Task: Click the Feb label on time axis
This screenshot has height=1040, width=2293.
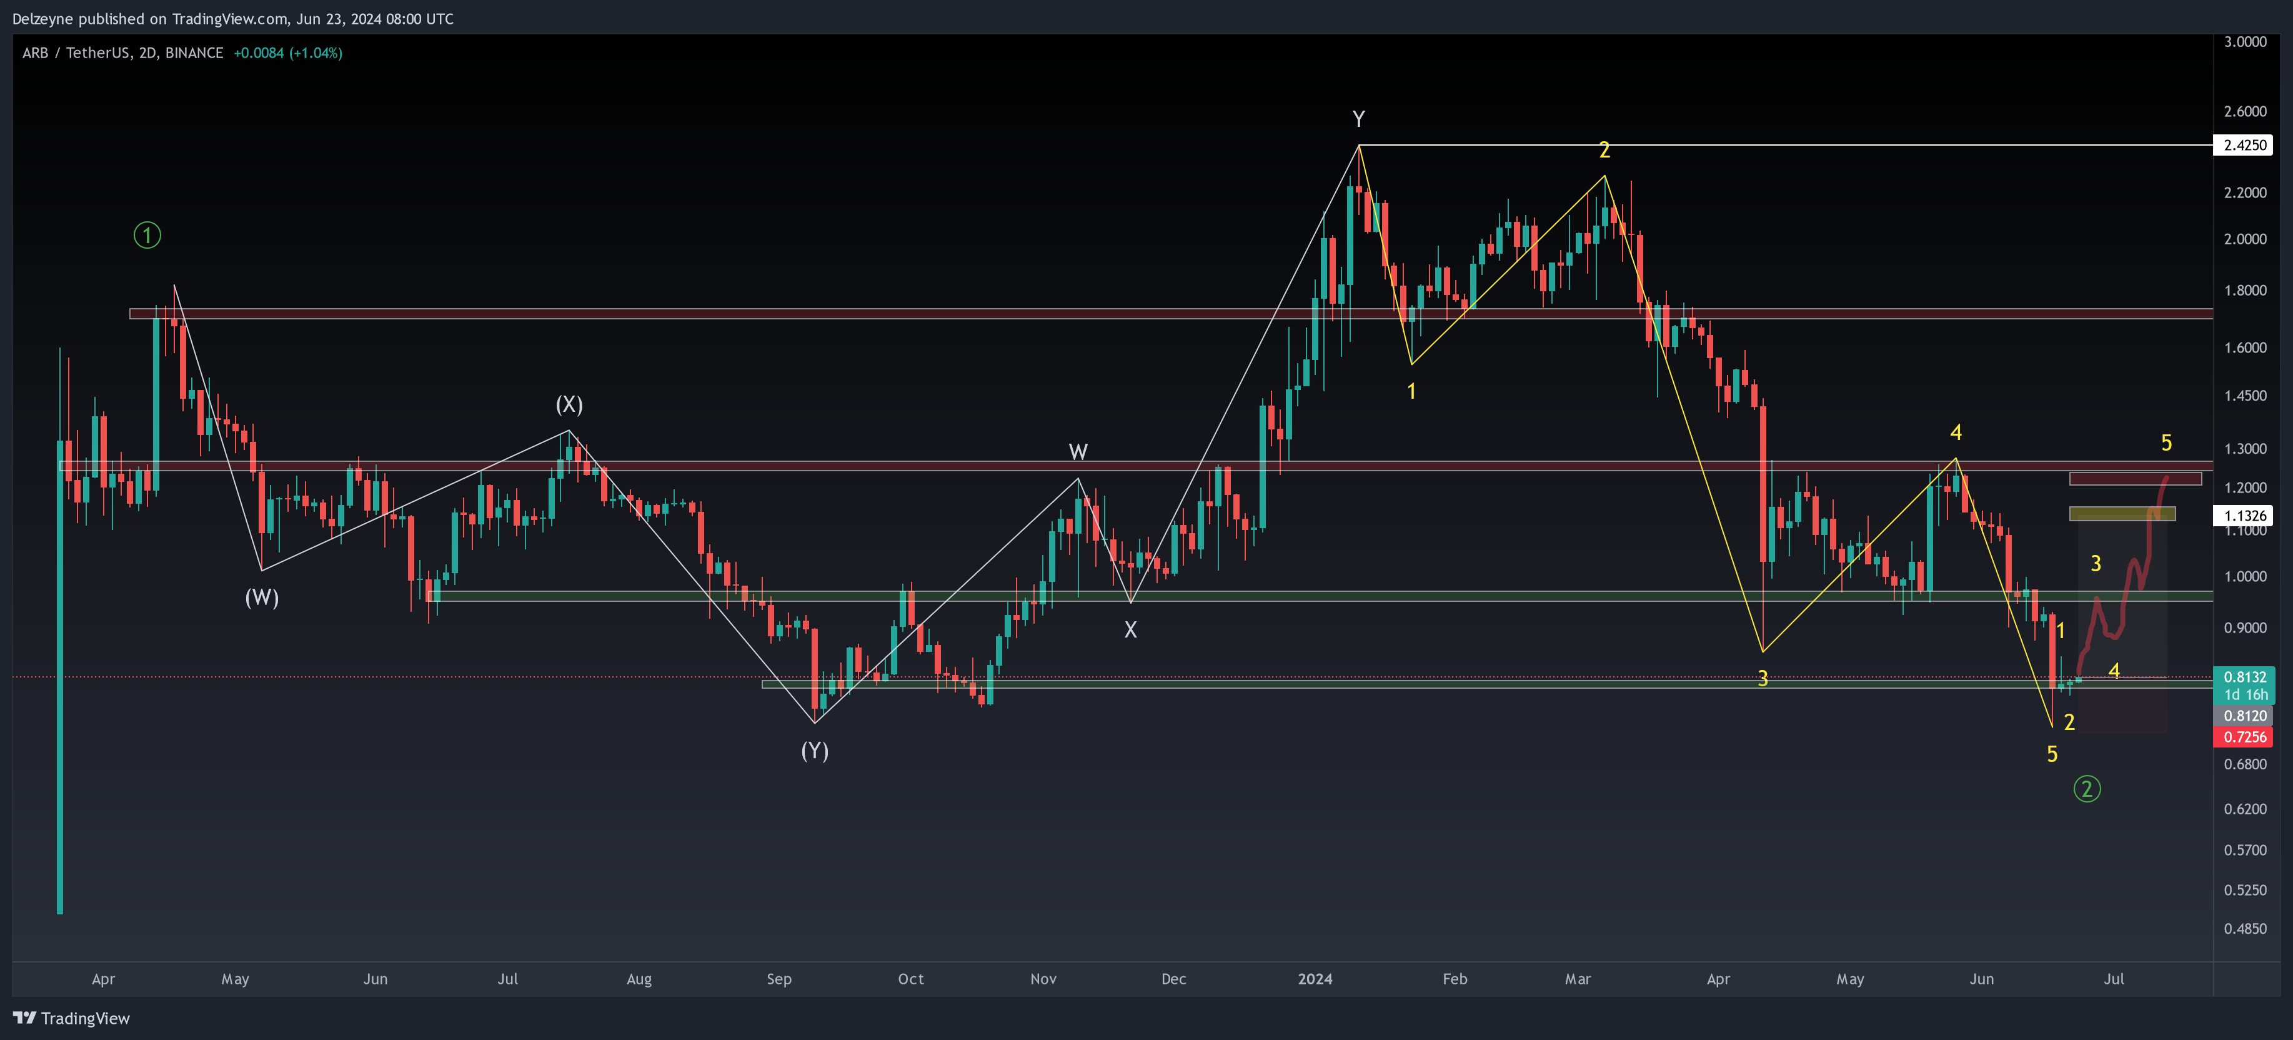Action: pos(1455,979)
